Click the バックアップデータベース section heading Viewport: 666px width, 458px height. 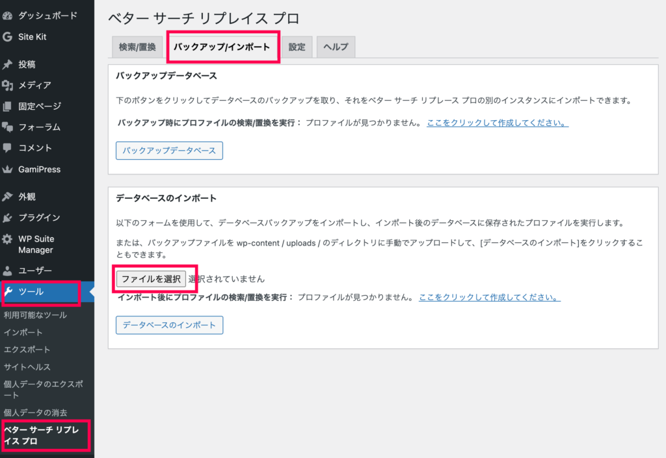[166, 76]
